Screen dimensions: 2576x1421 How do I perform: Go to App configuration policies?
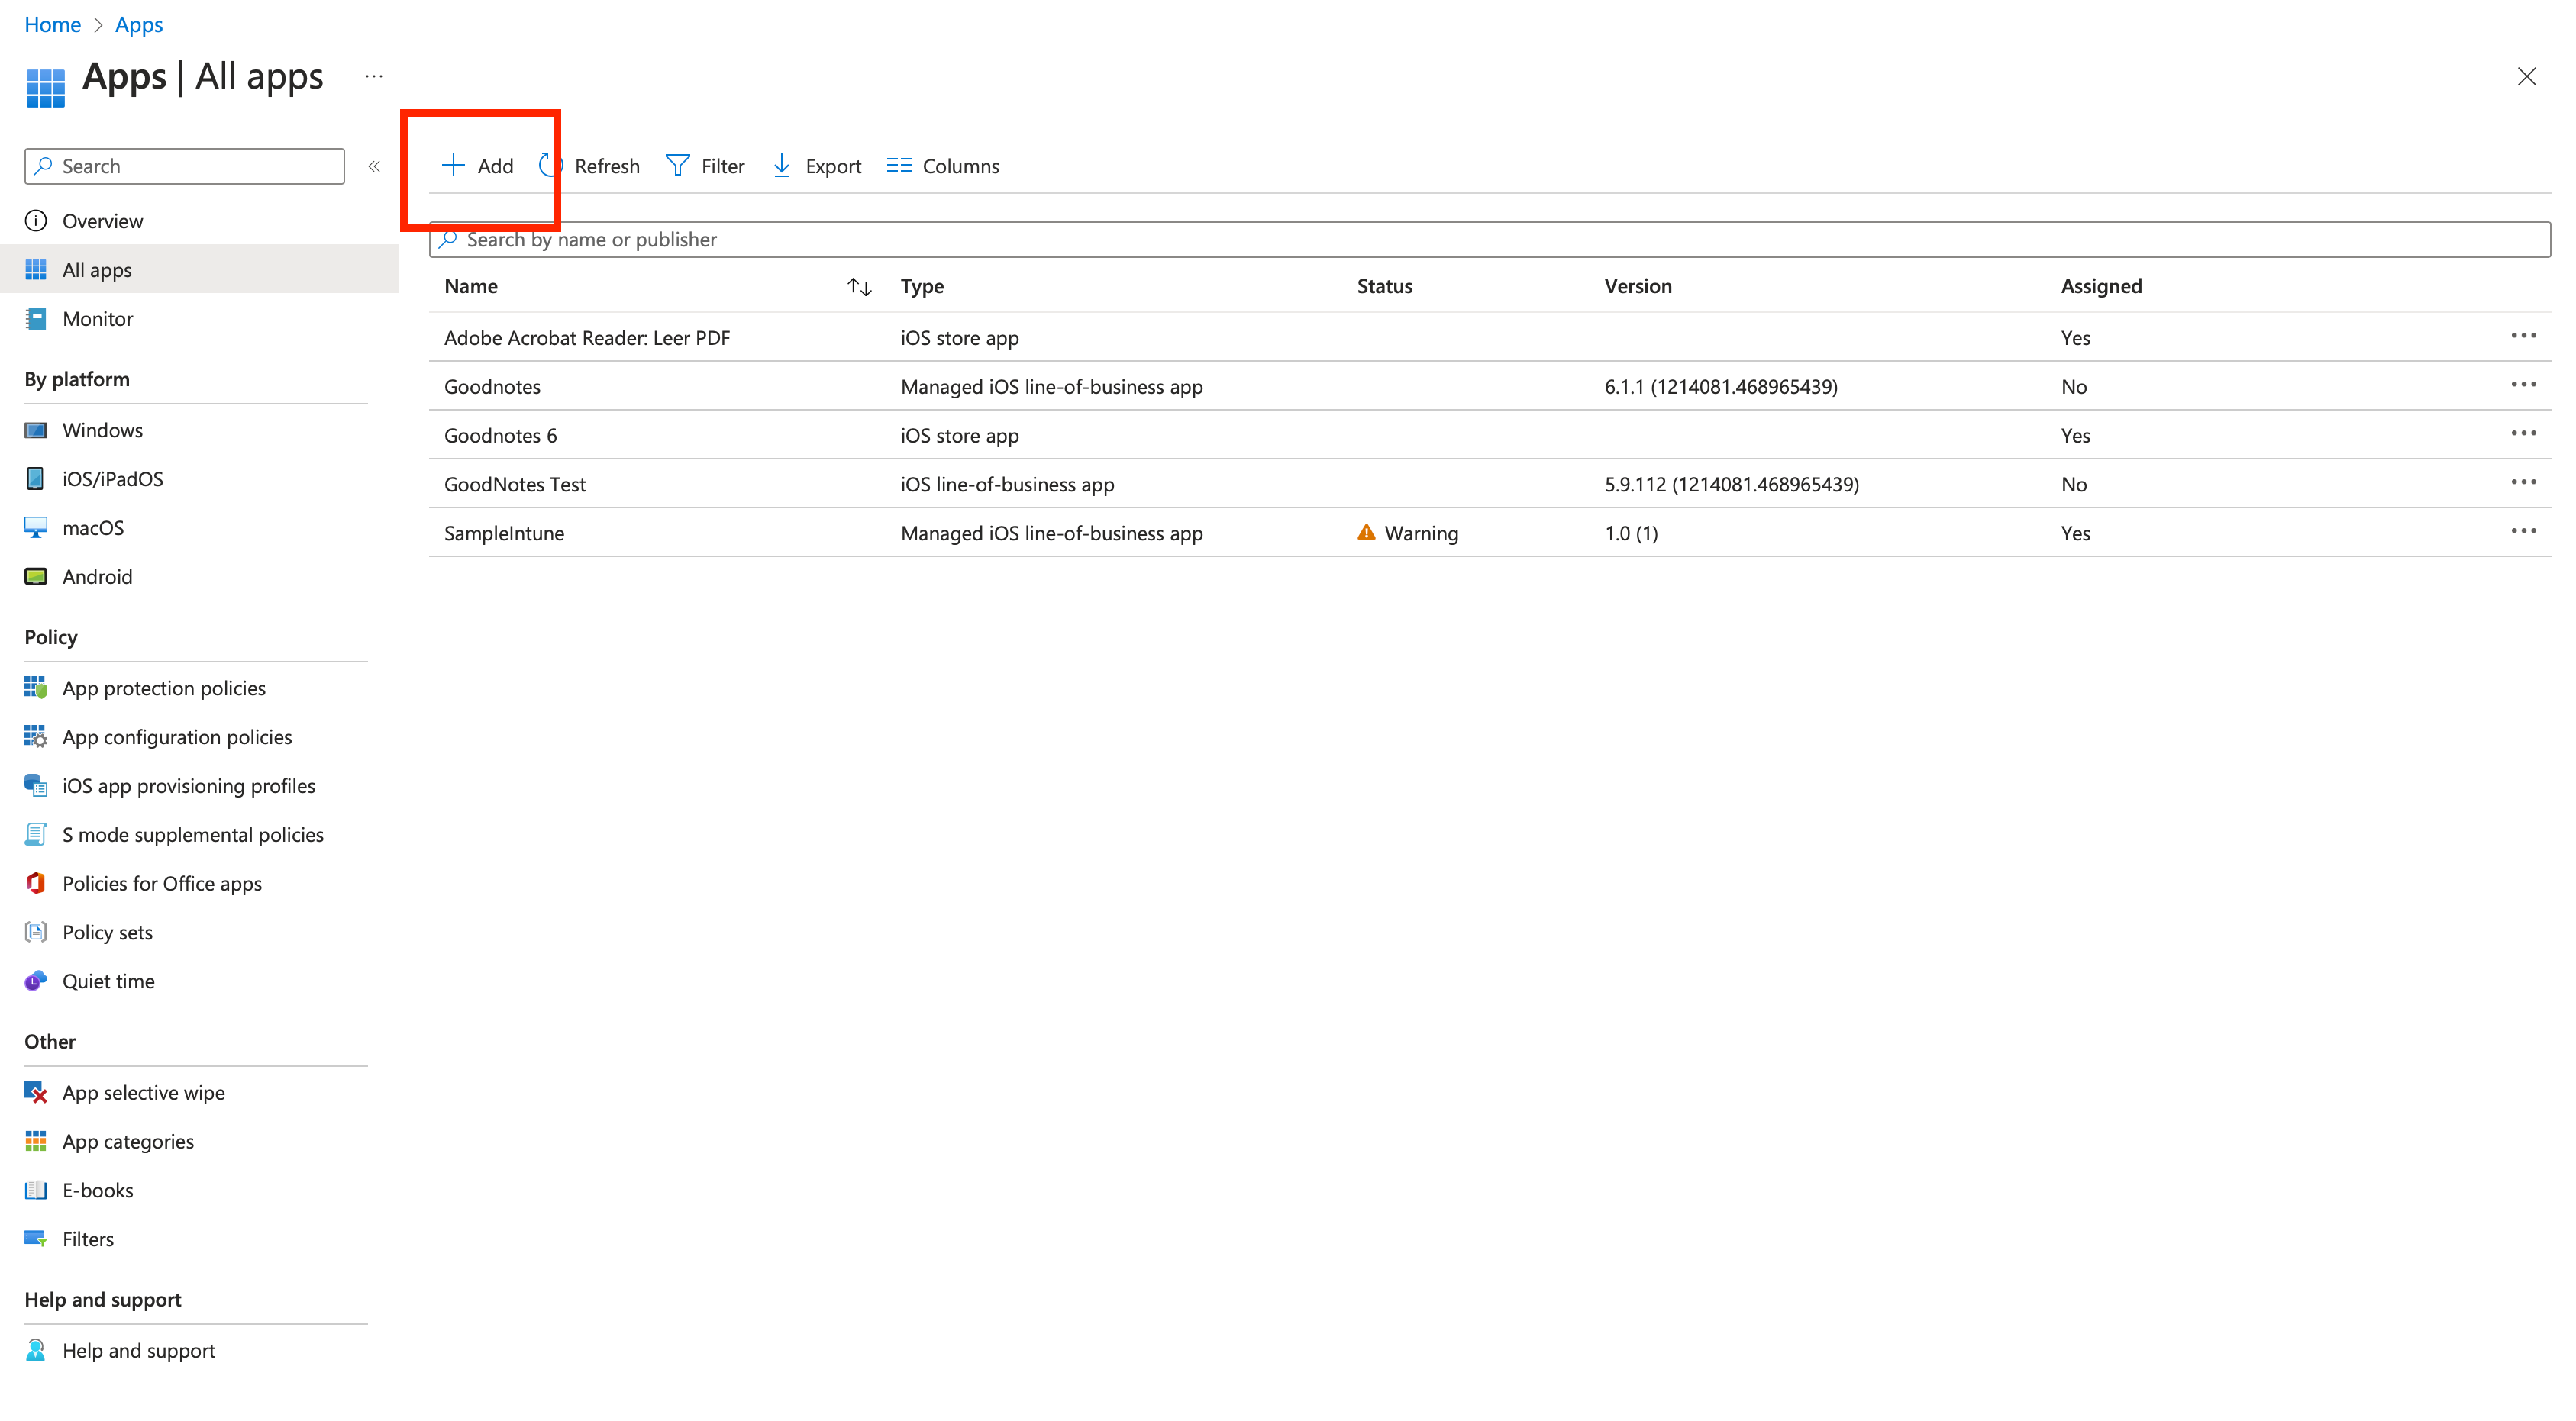coord(176,736)
